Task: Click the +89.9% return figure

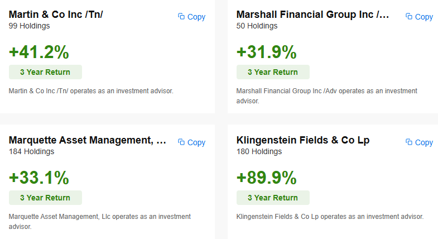Action: click(x=267, y=178)
